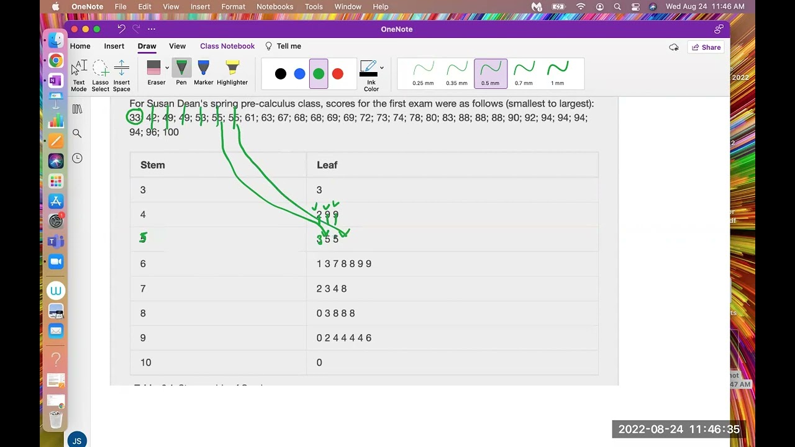This screenshot has height=447, width=795.
Task: Open Spotlight search in menu bar
Action: pyautogui.click(x=617, y=6)
